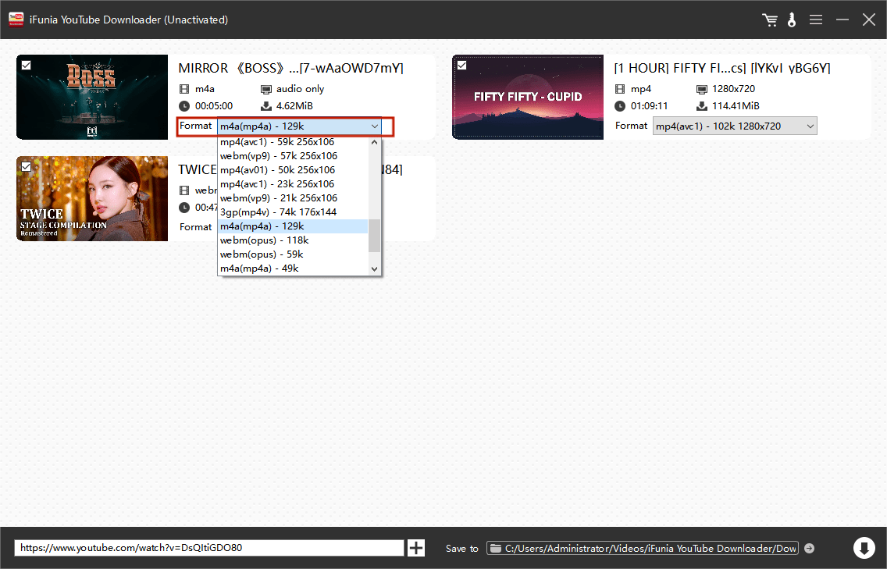This screenshot has width=887, height=569.
Task: Collapse the m4a(mp4a) - 129k format dropdown
Action: (x=375, y=126)
